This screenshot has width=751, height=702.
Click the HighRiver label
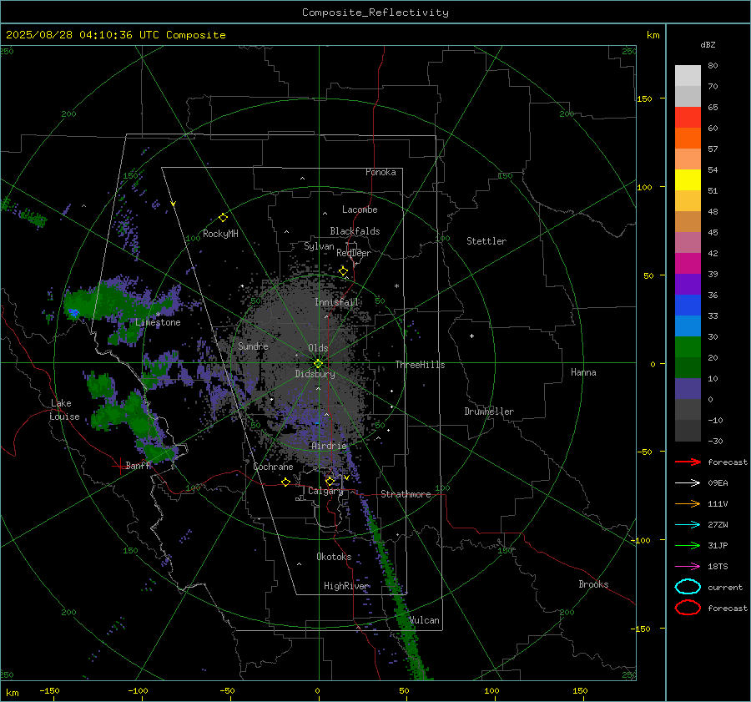[x=346, y=586]
